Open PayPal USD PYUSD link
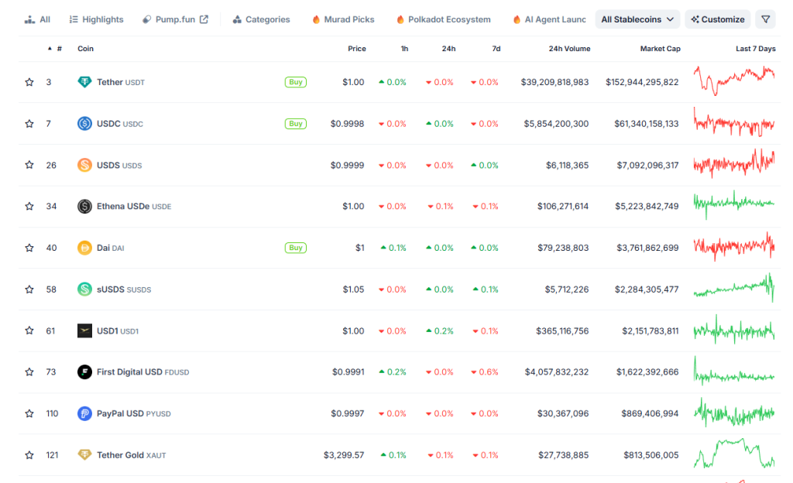 pos(133,413)
